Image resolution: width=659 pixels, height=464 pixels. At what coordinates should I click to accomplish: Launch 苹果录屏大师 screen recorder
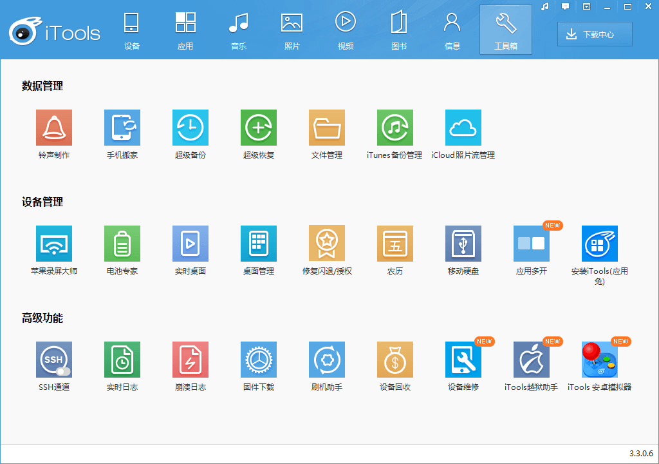pyautogui.click(x=54, y=244)
